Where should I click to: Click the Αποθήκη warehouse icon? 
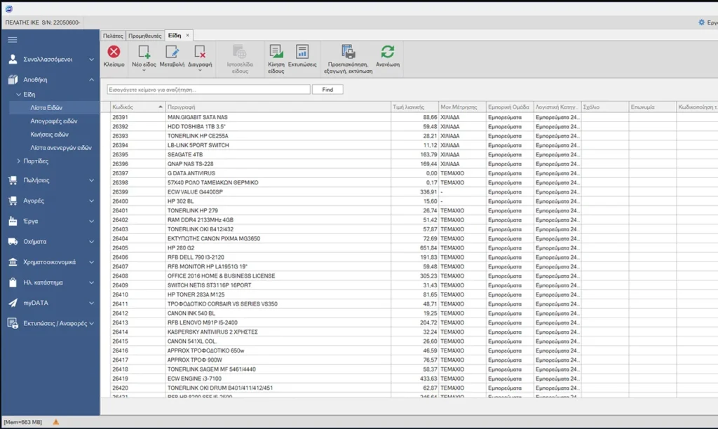coord(13,80)
